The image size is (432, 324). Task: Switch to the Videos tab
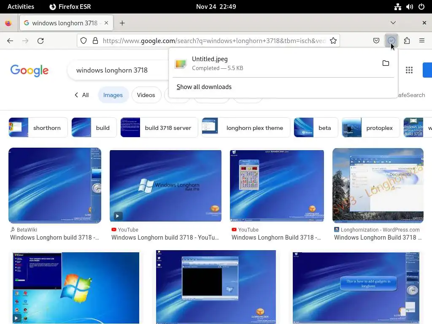pyautogui.click(x=146, y=95)
